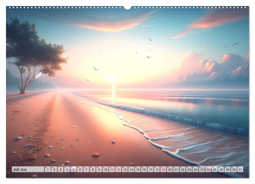This screenshot has height=184, width=255.
Task: Click date box number 28
Action: click(x=221, y=169)
